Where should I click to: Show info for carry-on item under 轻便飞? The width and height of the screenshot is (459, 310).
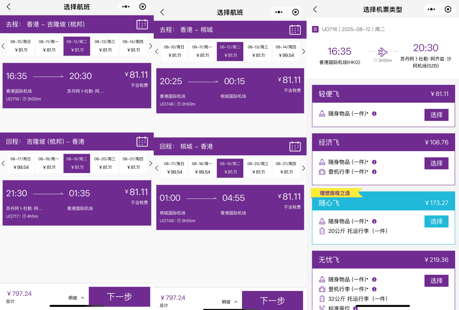pyautogui.click(x=374, y=114)
